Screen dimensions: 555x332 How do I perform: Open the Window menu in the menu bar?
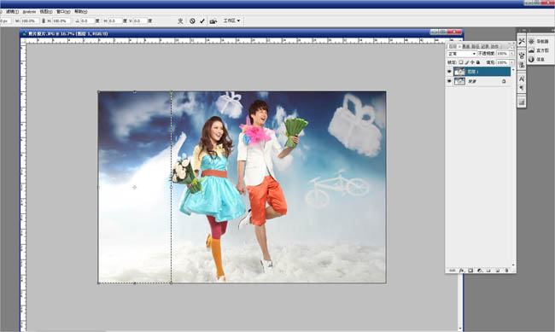63,12
